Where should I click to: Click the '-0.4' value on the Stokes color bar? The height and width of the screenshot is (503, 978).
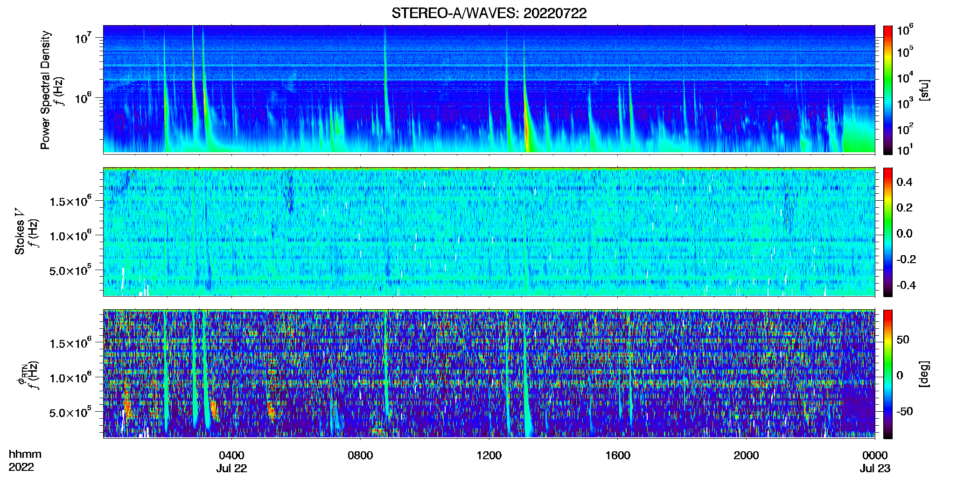click(906, 285)
